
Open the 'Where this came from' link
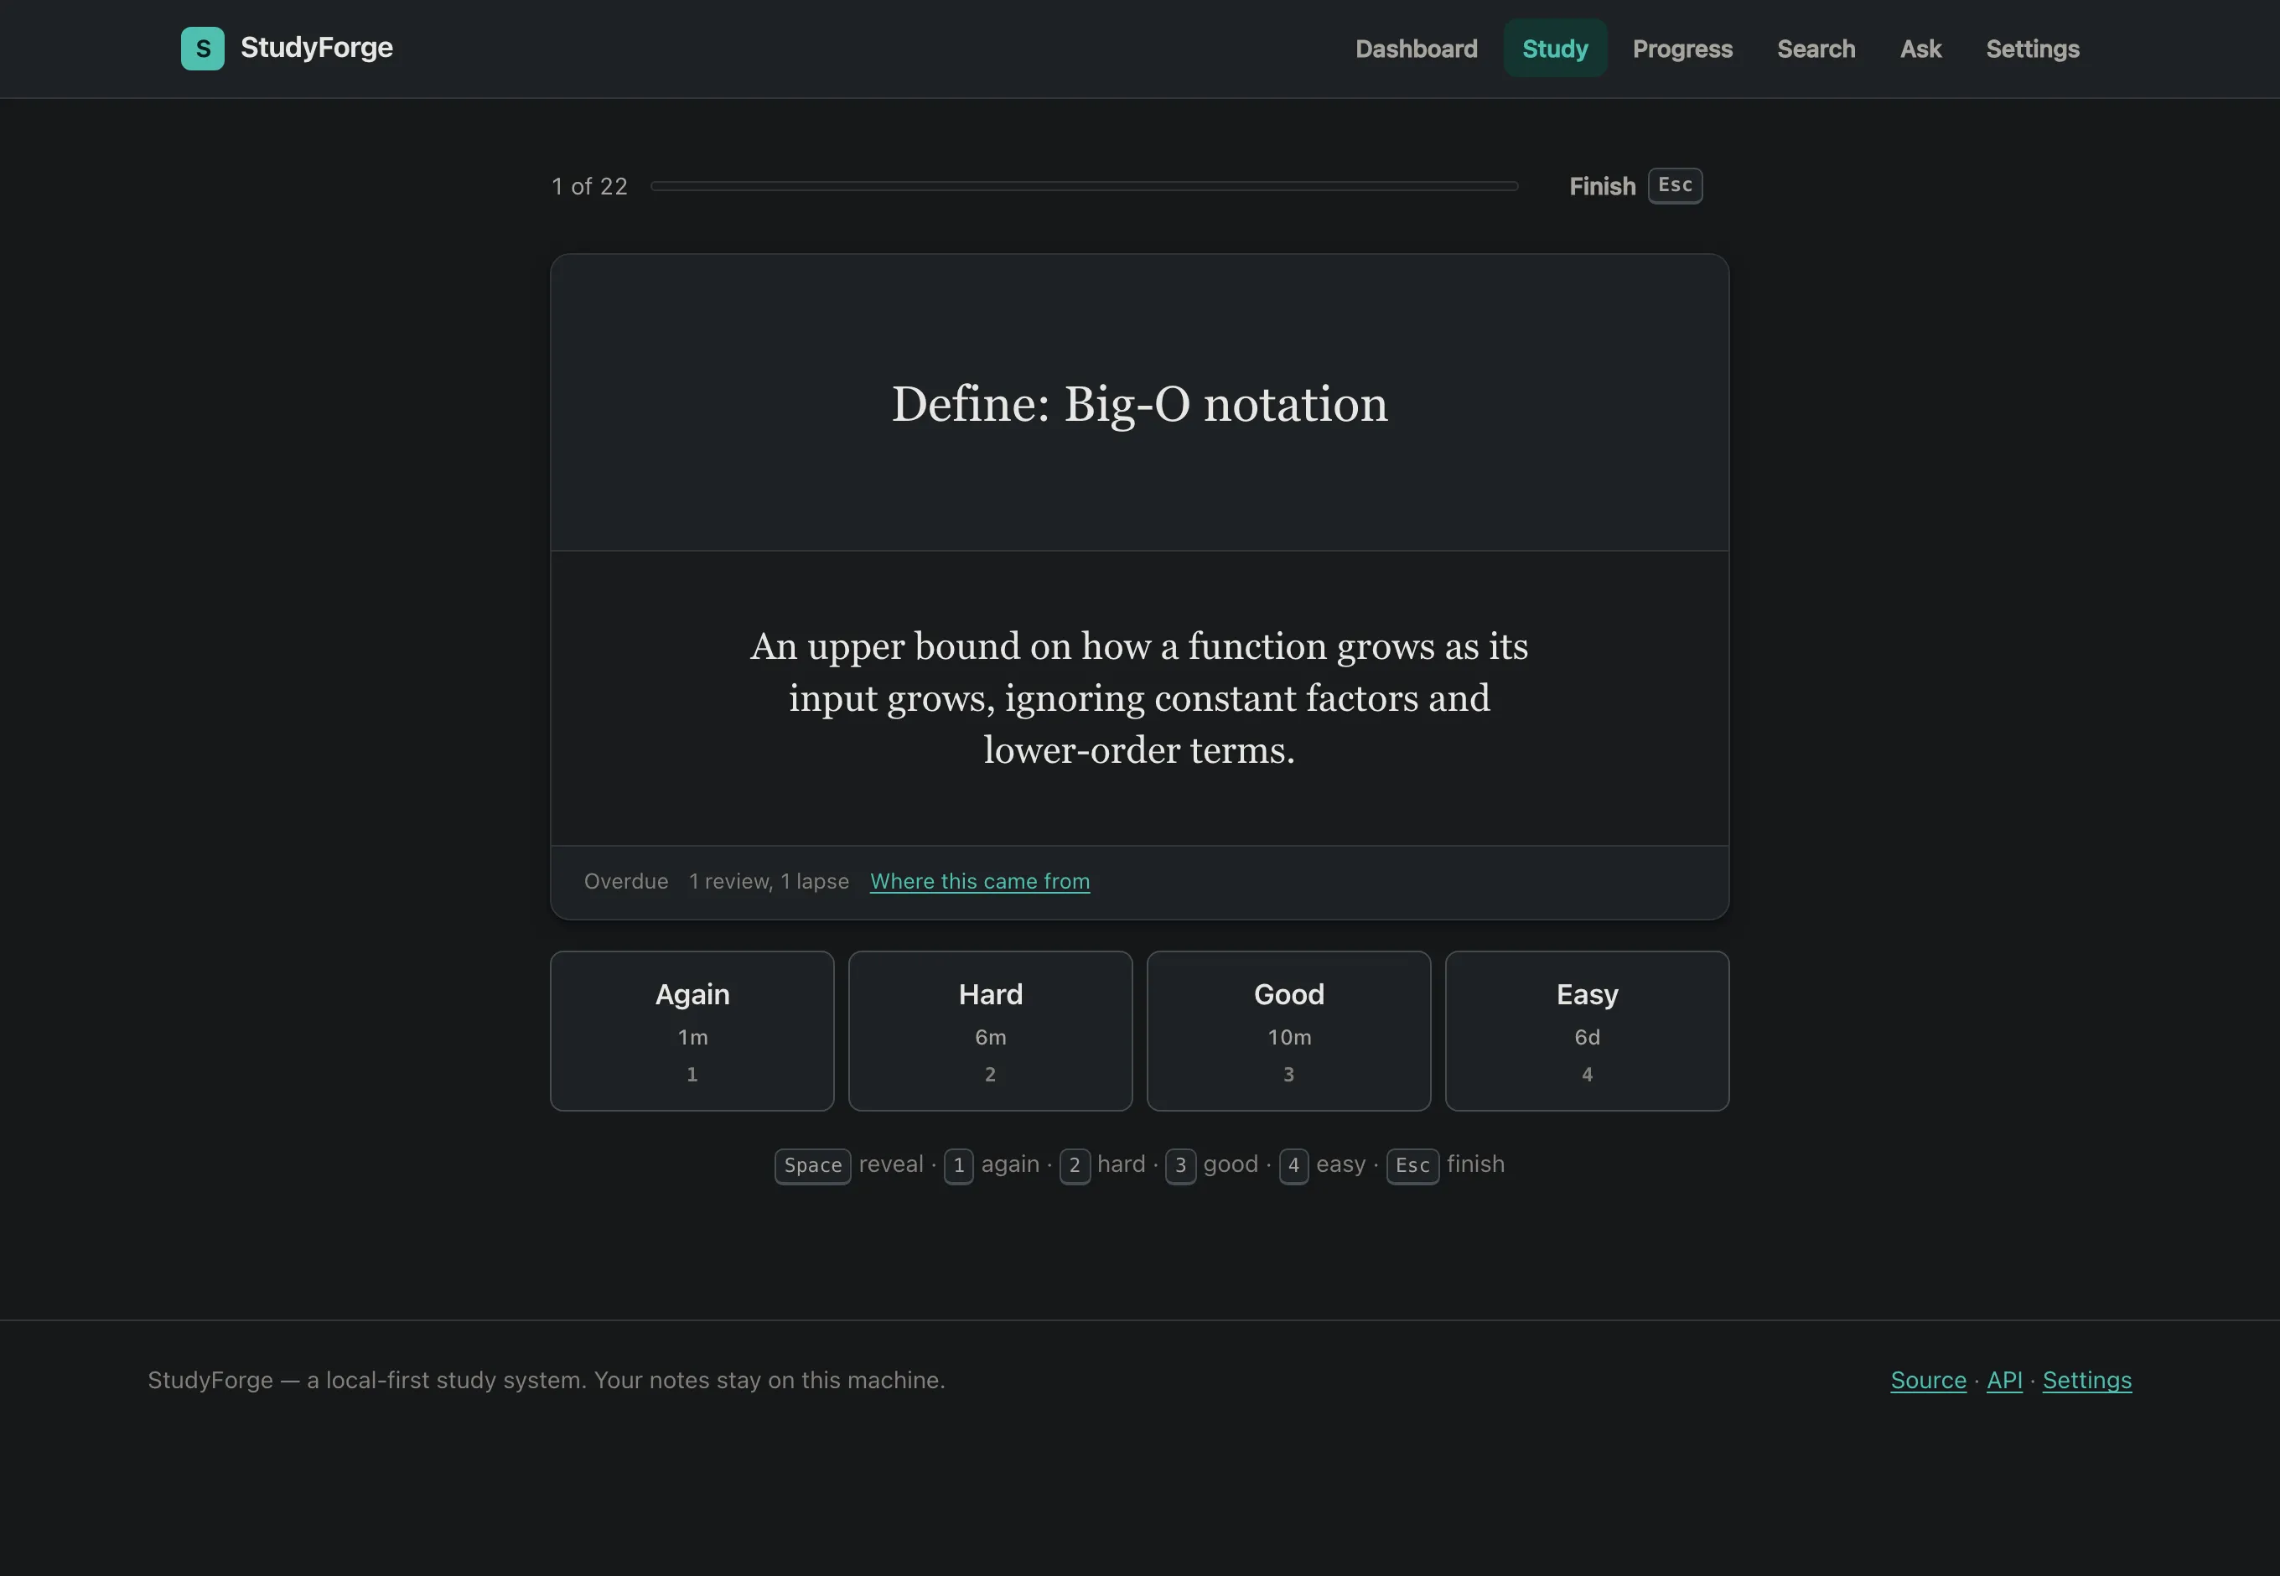pyautogui.click(x=980, y=881)
